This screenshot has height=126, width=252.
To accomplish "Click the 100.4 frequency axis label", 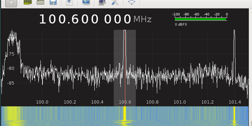I will (97, 102).
